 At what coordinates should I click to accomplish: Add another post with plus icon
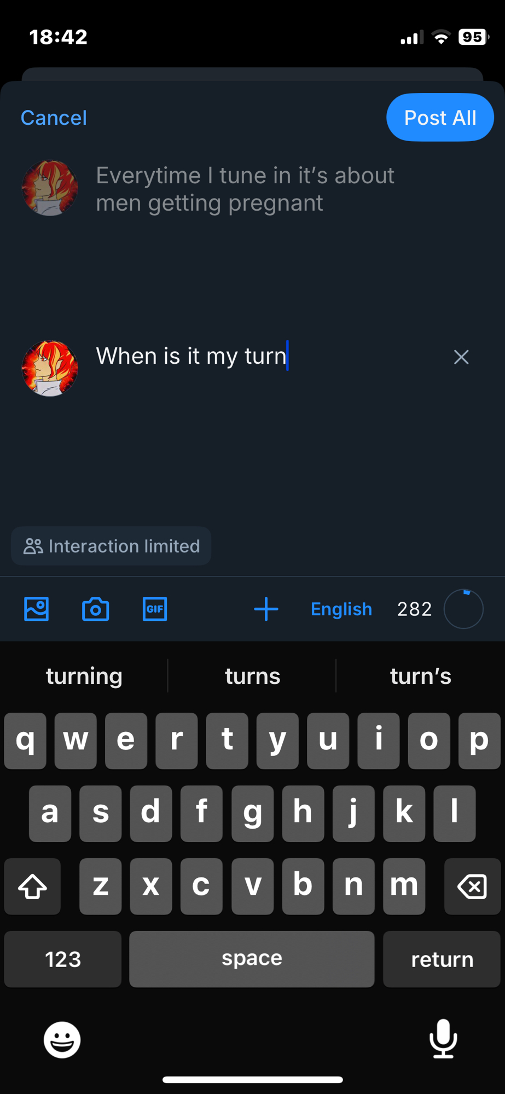[266, 609]
